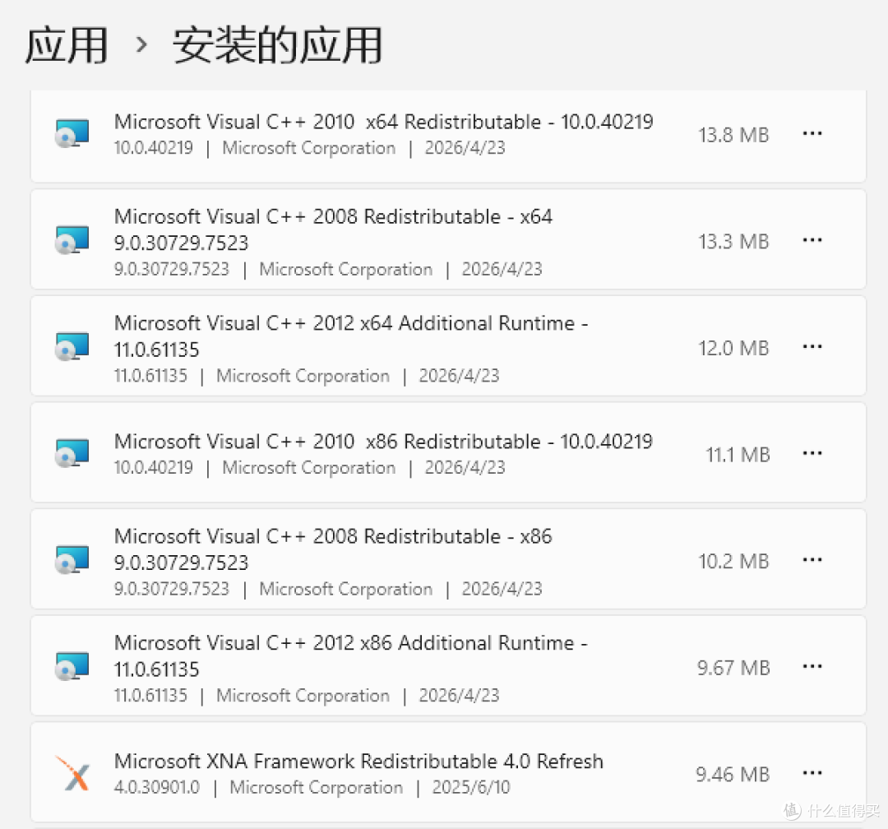Click gray 10.0.40219 version in 2010 x86 row

154,467
